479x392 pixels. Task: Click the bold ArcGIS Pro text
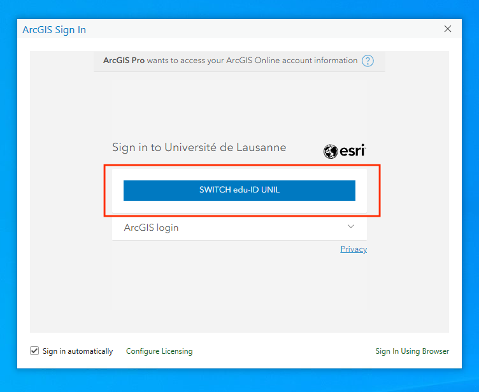(124, 61)
